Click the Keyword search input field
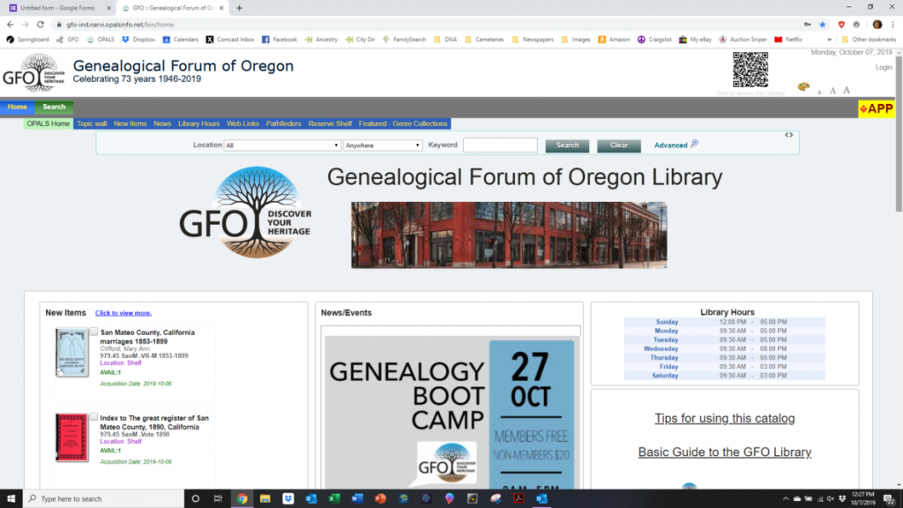The width and height of the screenshot is (903, 508). coord(500,146)
